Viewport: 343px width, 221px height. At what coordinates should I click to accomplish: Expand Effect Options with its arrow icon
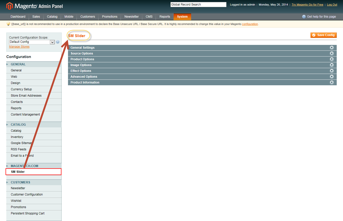332,71
